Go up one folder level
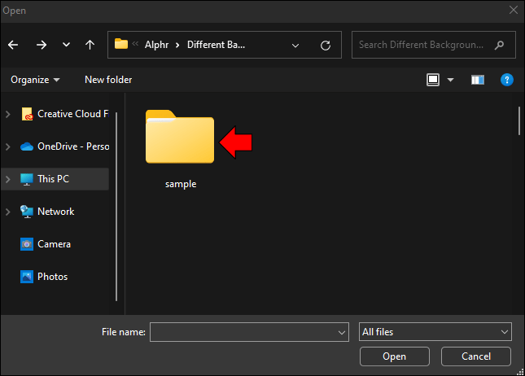Viewport: 525px width, 376px height. 90,45
